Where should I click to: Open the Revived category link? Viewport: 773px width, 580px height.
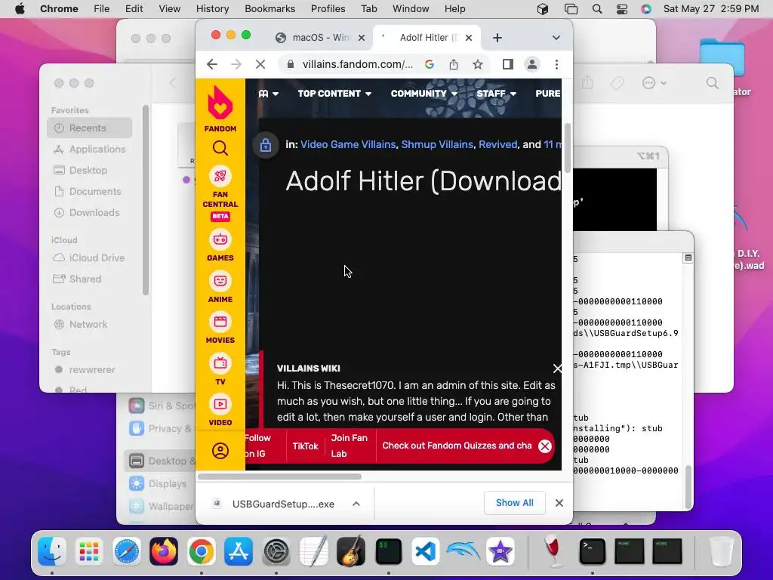click(x=498, y=144)
